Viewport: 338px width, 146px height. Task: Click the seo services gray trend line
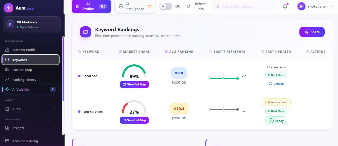pyautogui.click(x=224, y=109)
